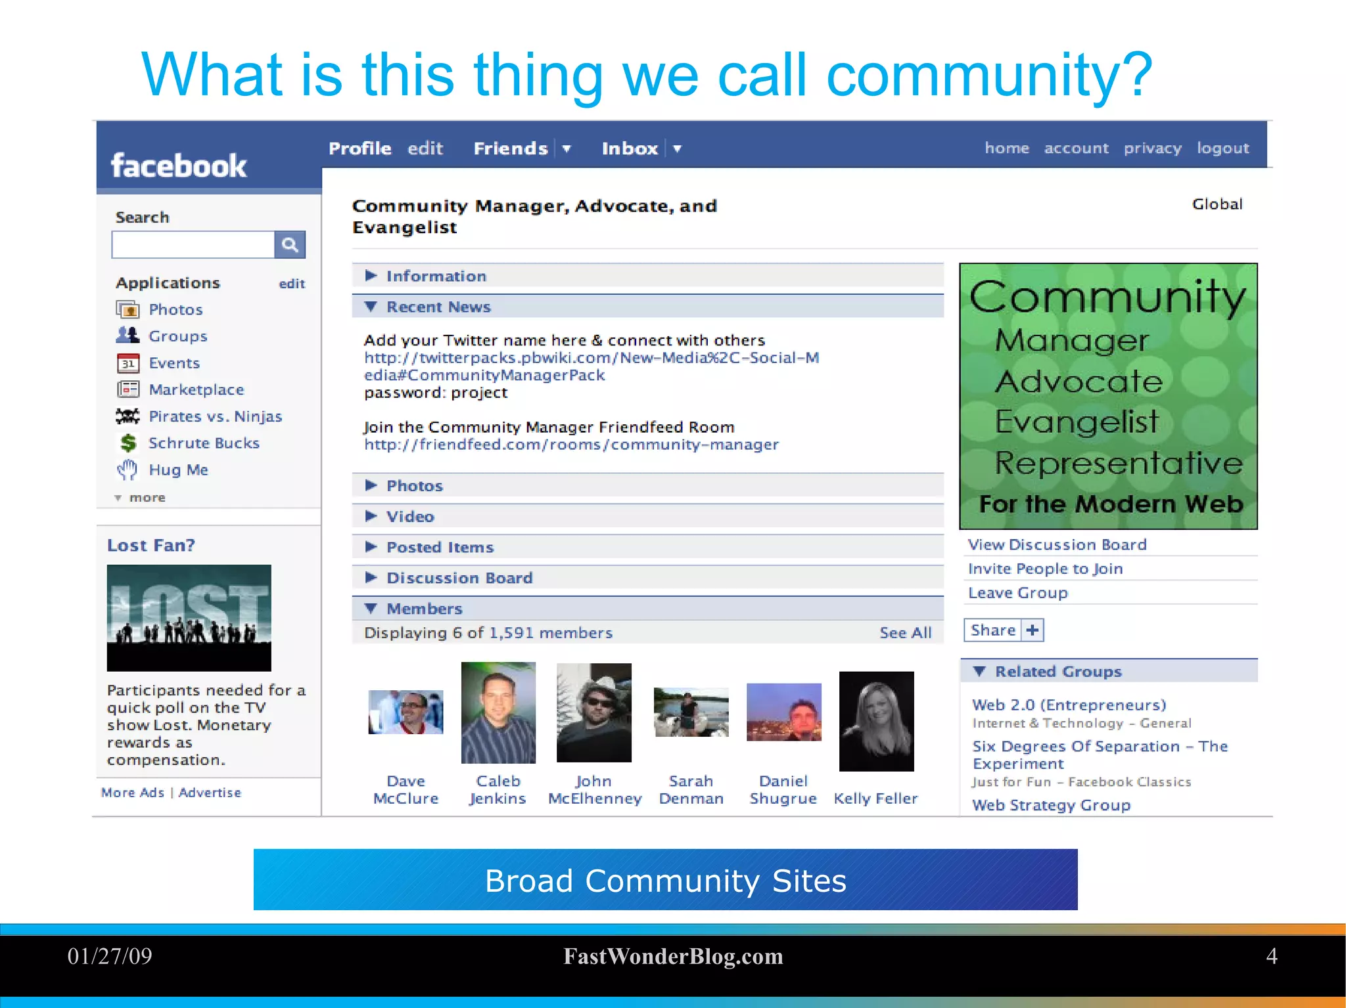Open the friendfeed community-manager link

[571, 445]
